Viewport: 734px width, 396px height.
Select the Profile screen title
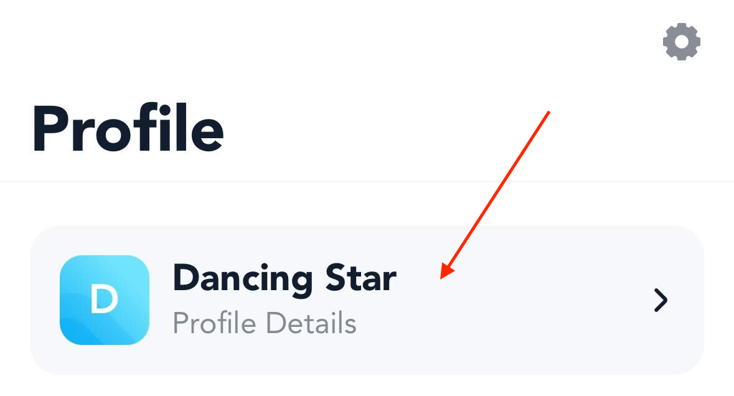128,129
